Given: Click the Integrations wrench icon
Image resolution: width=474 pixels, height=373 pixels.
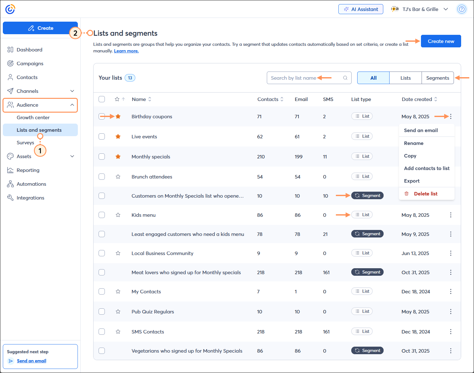Looking at the screenshot, I should (x=10, y=198).
